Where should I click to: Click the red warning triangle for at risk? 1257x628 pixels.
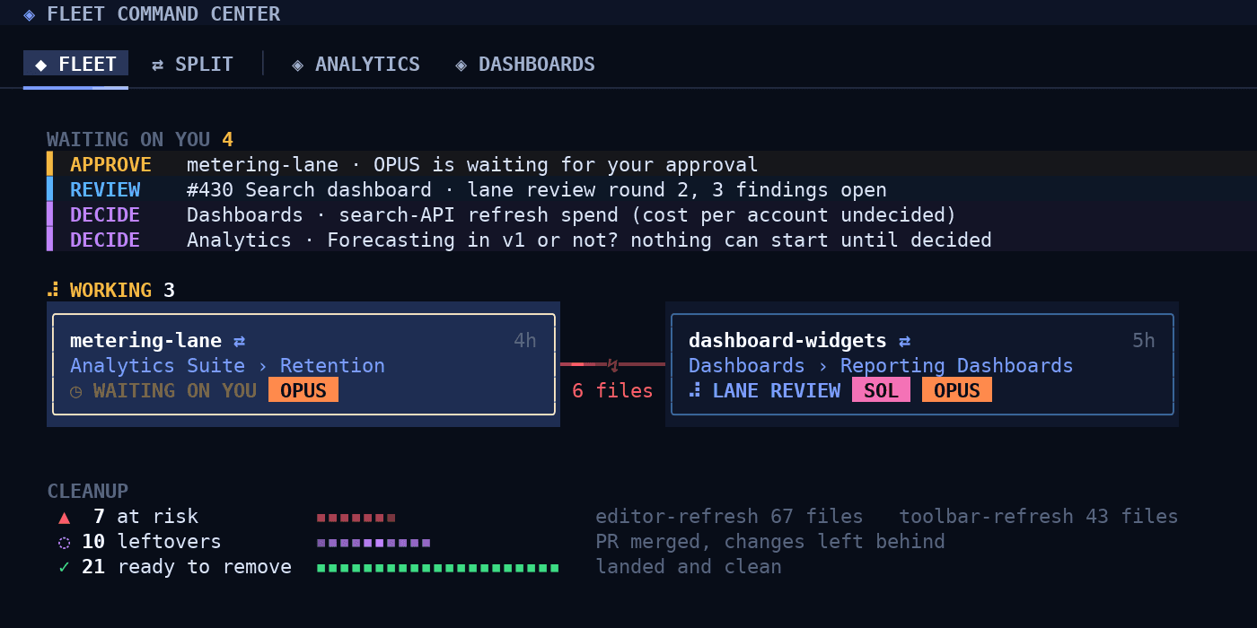click(x=65, y=517)
